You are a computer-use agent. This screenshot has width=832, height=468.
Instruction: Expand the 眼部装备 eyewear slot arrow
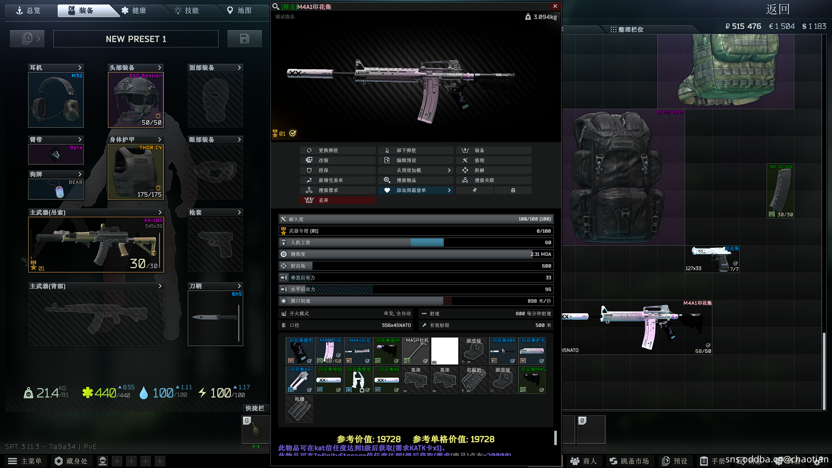click(239, 140)
